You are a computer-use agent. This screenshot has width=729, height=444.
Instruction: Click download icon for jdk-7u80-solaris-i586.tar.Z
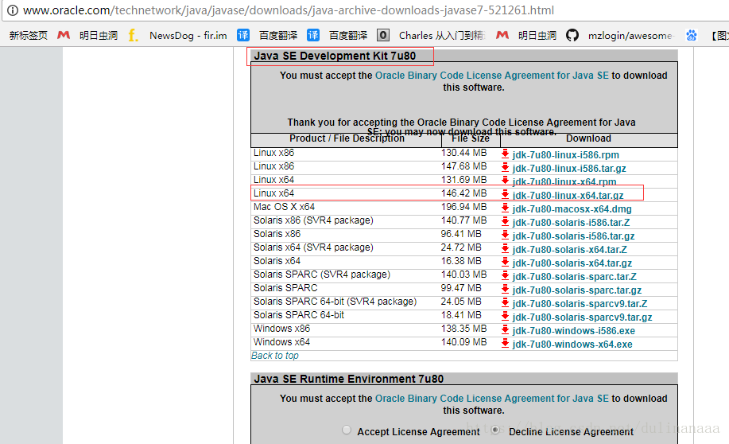(x=506, y=221)
